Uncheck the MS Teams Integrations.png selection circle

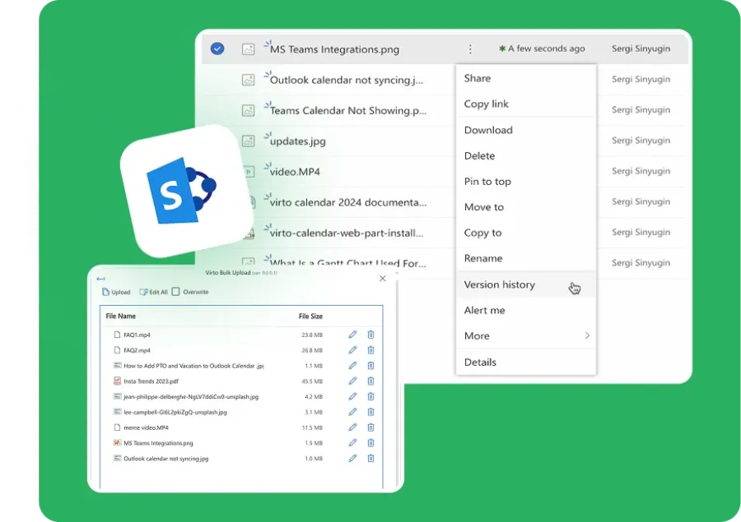point(217,49)
